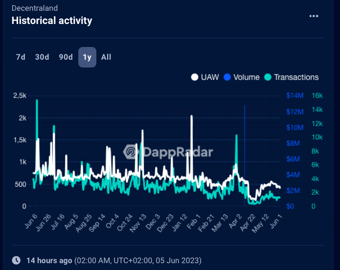Image resolution: width=340 pixels, height=270 pixels.
Task: Toggle the Volume series in legend
Action: (x=242, y=77)
